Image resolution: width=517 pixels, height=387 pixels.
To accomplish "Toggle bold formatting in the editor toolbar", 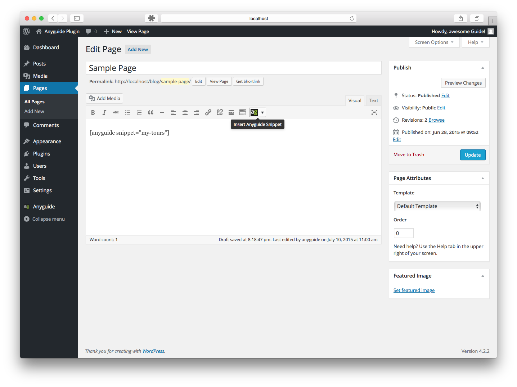I will [x=93, y=112].
